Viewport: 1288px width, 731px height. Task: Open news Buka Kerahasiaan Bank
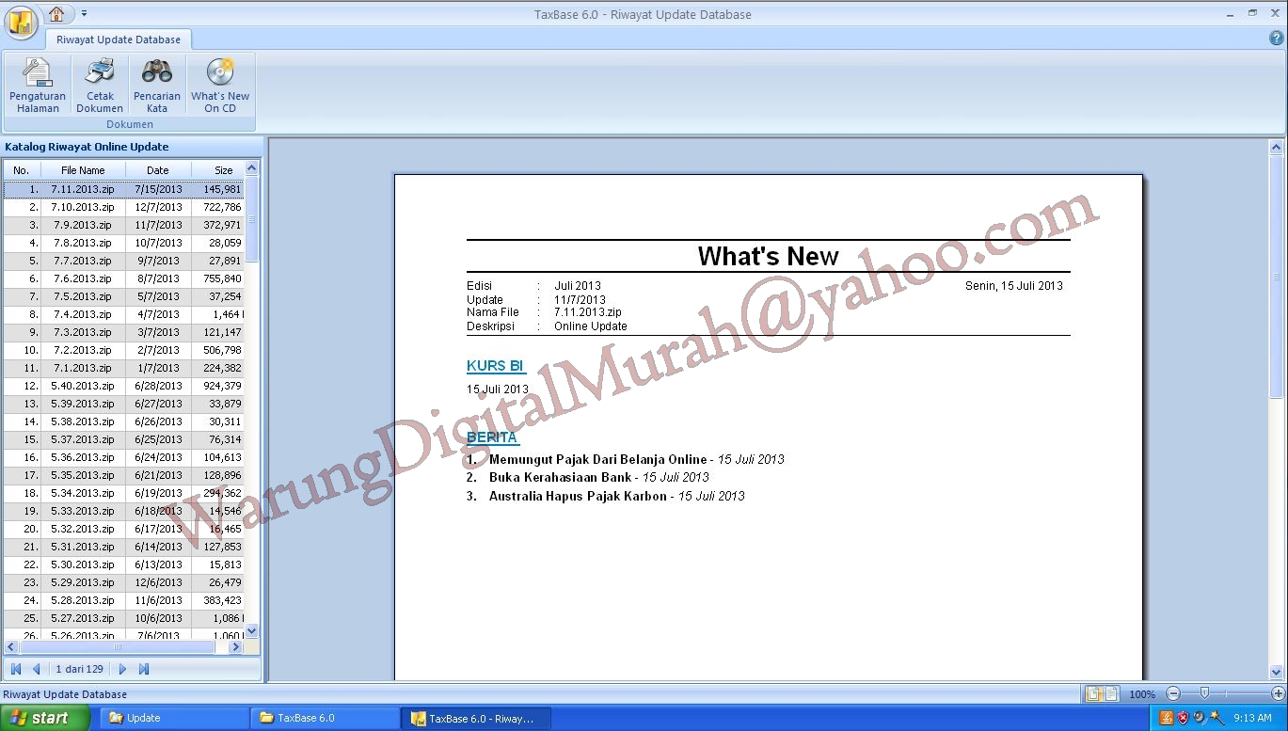point(560,477)
